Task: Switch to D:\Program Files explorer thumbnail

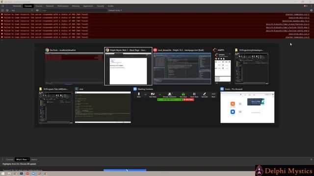Action: (x=55, y=108)
